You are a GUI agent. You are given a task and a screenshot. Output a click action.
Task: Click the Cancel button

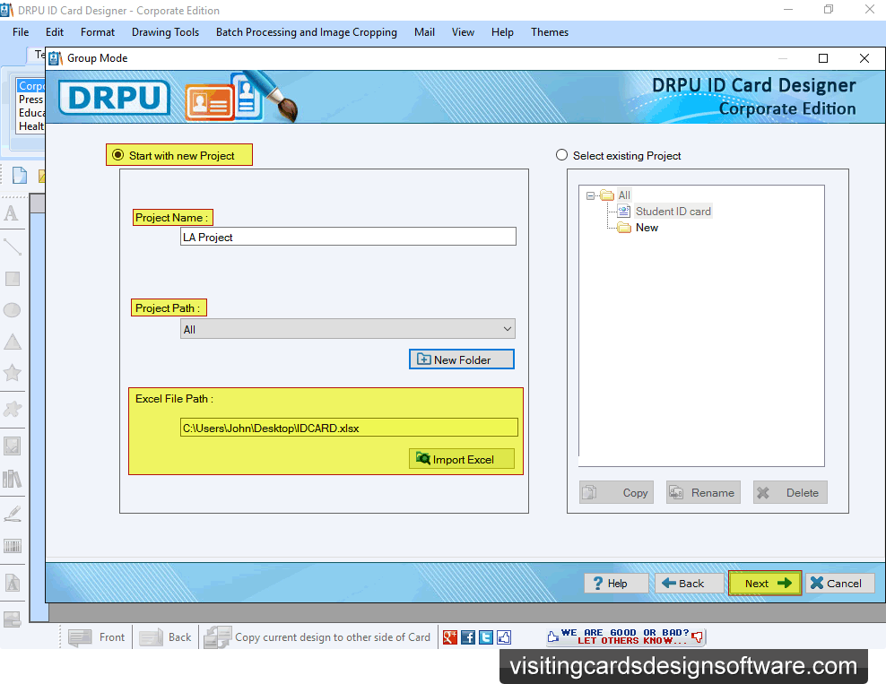(839, 583)
